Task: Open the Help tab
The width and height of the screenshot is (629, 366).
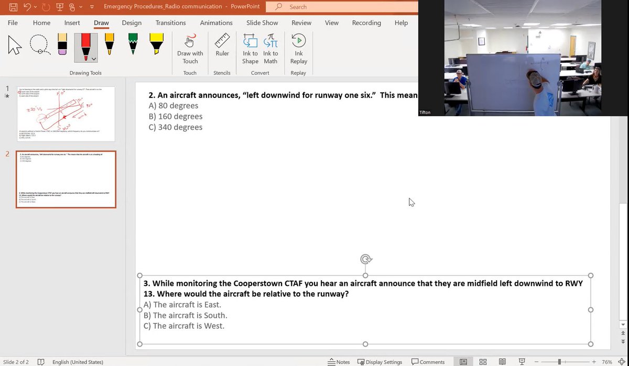Action: click(401, 23)
